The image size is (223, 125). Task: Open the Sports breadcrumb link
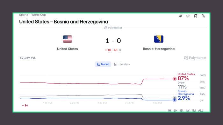[x=24, y=15]
